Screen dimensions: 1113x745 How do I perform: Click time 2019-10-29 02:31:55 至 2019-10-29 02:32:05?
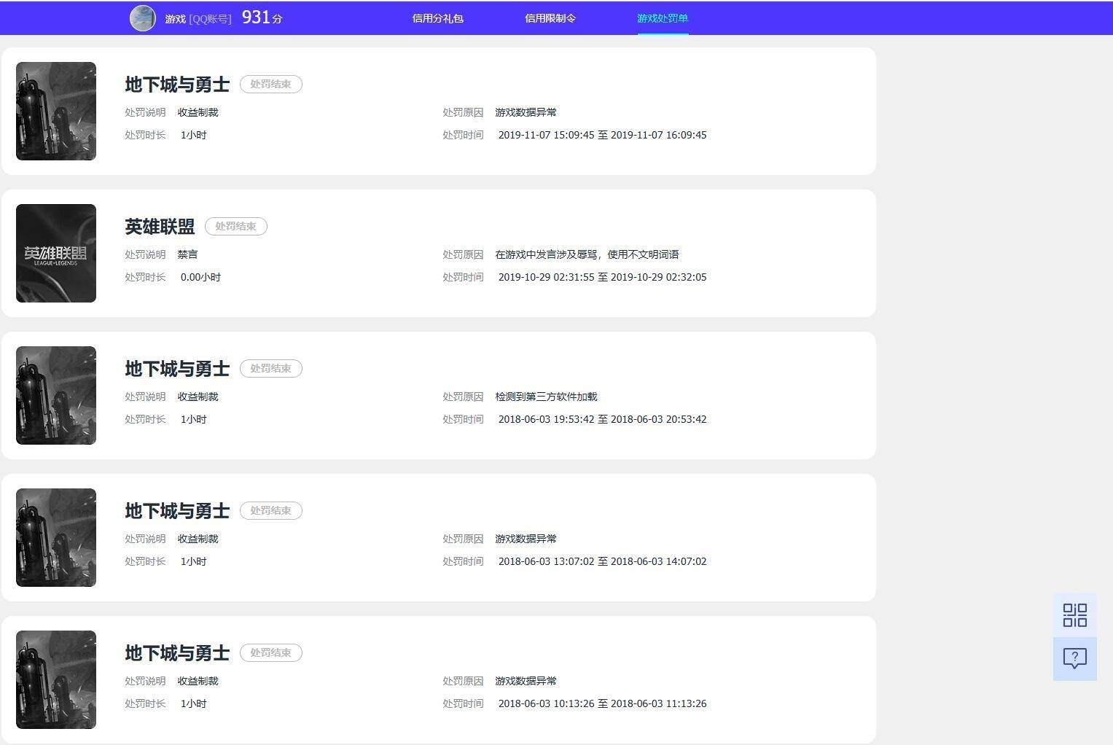(602, 277)
